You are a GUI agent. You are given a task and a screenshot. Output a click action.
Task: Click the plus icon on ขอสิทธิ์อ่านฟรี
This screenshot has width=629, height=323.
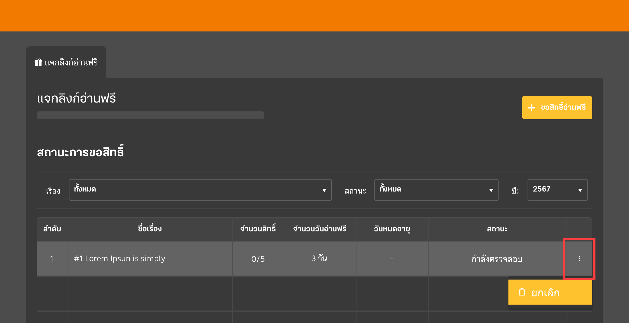(x=532, y=107)
